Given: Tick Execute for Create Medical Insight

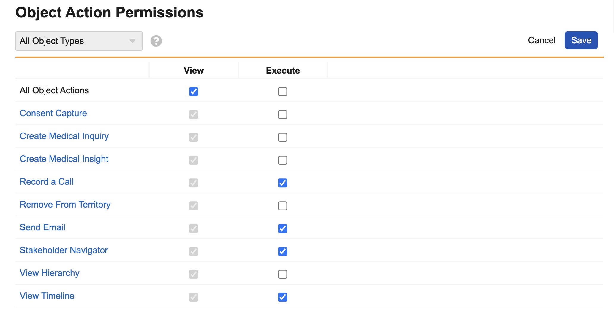Looking at the screenshot, I should [x=283, y=160].
